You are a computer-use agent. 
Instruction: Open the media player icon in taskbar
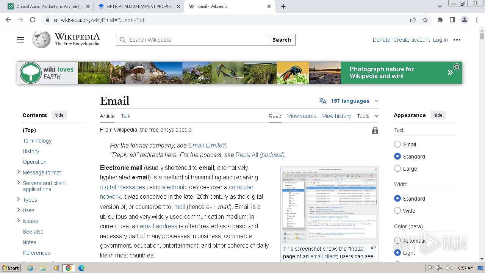coord(56,268)
